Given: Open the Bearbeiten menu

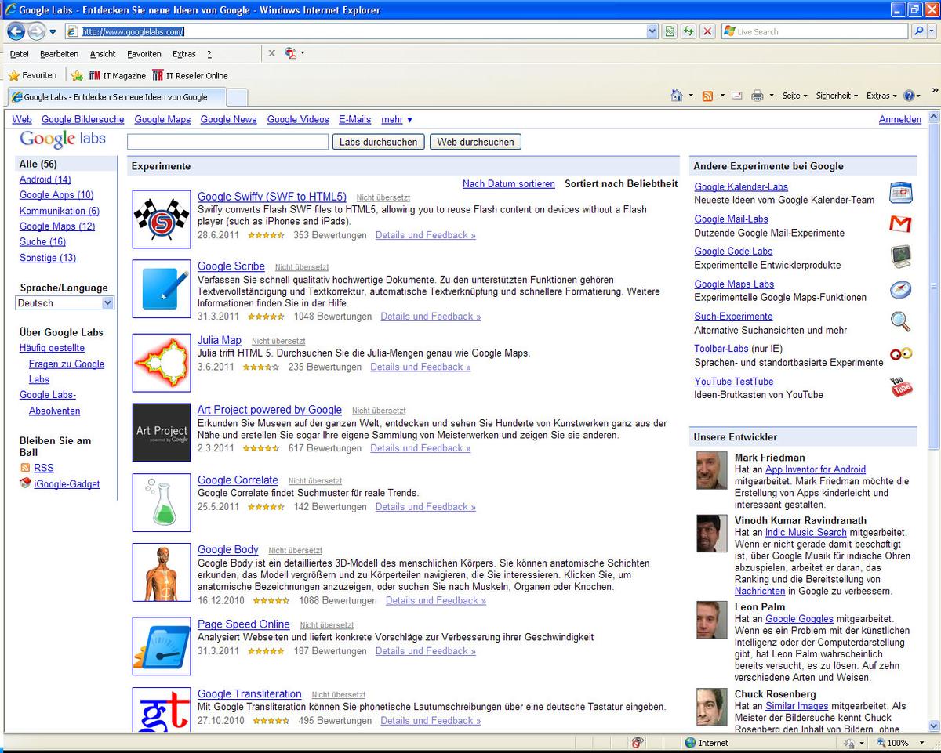Looking at the screenshot, I should (x=60, y=54).
